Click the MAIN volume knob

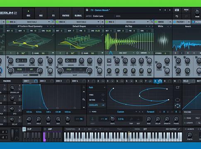coord(197,12)
